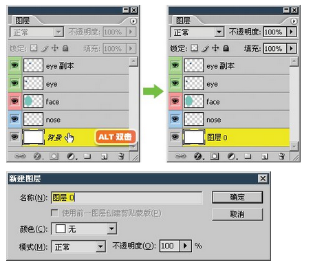This screenshot has width=313, height=267.
Task: Hide the eye layer in right panel
Action: tap(175, 83)
